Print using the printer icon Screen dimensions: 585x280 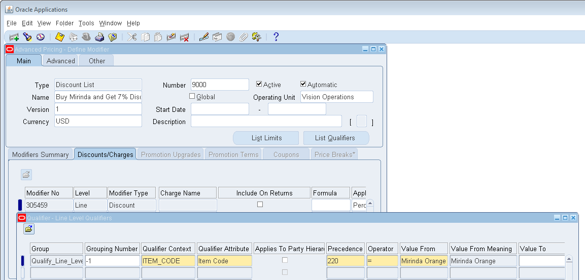[99, 37]
